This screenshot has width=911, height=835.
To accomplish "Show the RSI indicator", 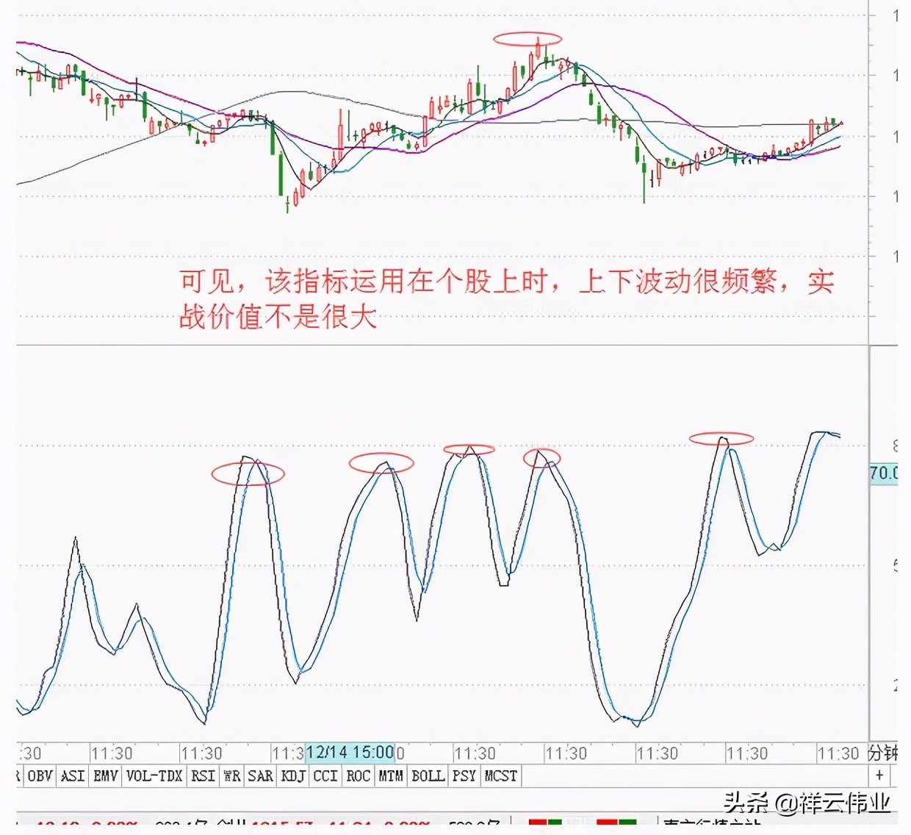I will [203, 775].
